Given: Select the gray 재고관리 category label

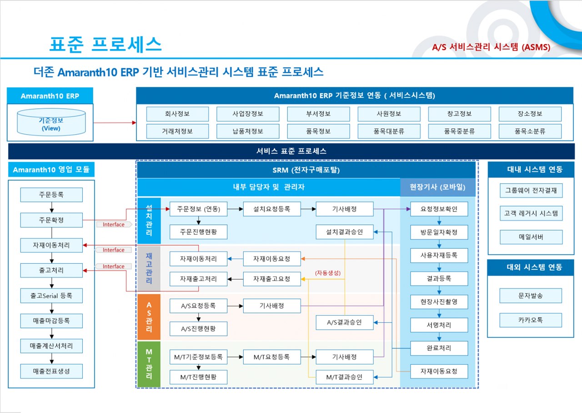Looking at the screenshot, I should [x=149, y=268].
